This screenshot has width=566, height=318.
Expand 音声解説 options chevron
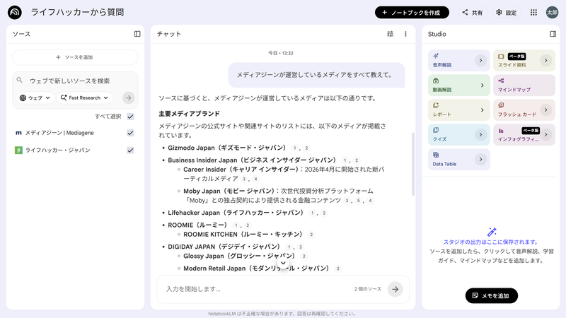(480, 61)
